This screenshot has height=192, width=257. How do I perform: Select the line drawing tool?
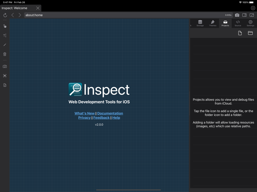point(5,45)
